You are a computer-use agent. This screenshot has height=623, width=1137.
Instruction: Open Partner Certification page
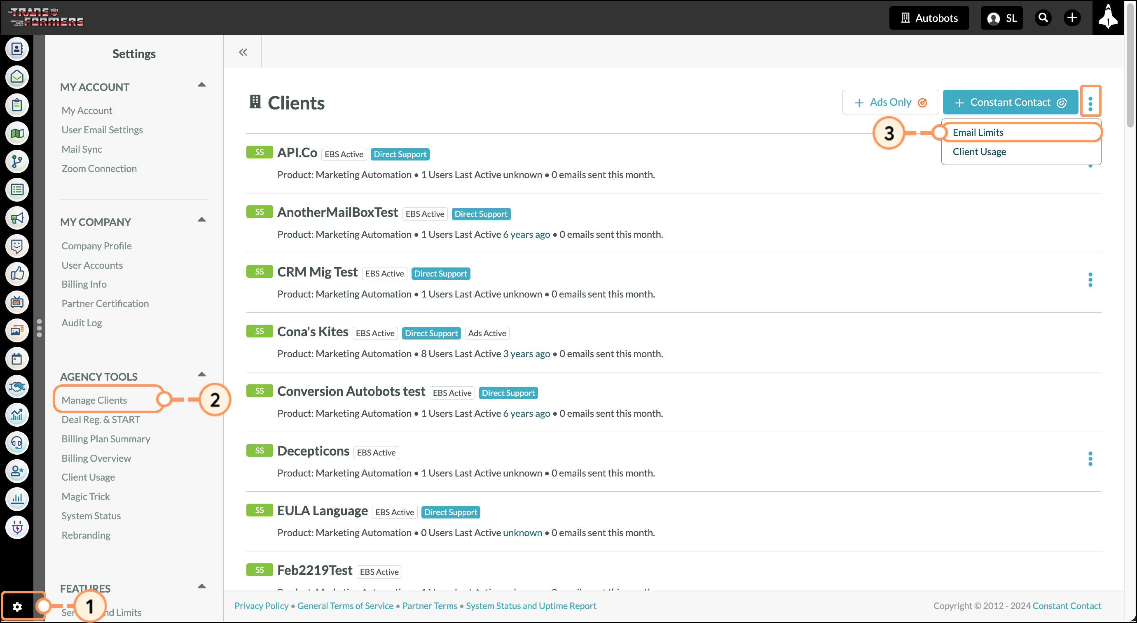(x=105, y=303)
